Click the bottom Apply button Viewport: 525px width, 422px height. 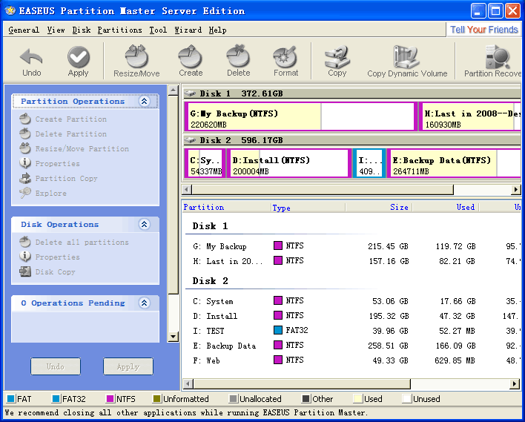[128, 366]
